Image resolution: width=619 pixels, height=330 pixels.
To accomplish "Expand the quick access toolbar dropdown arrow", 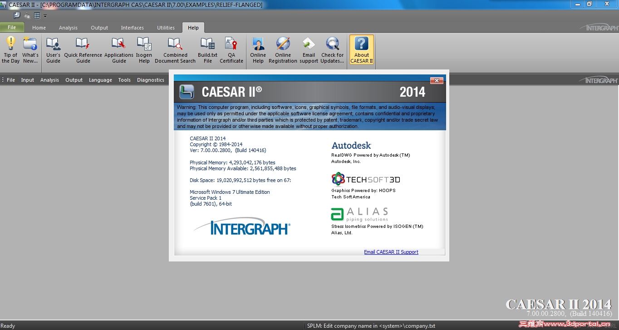I will pyautogui.click(x=45, y=16).
